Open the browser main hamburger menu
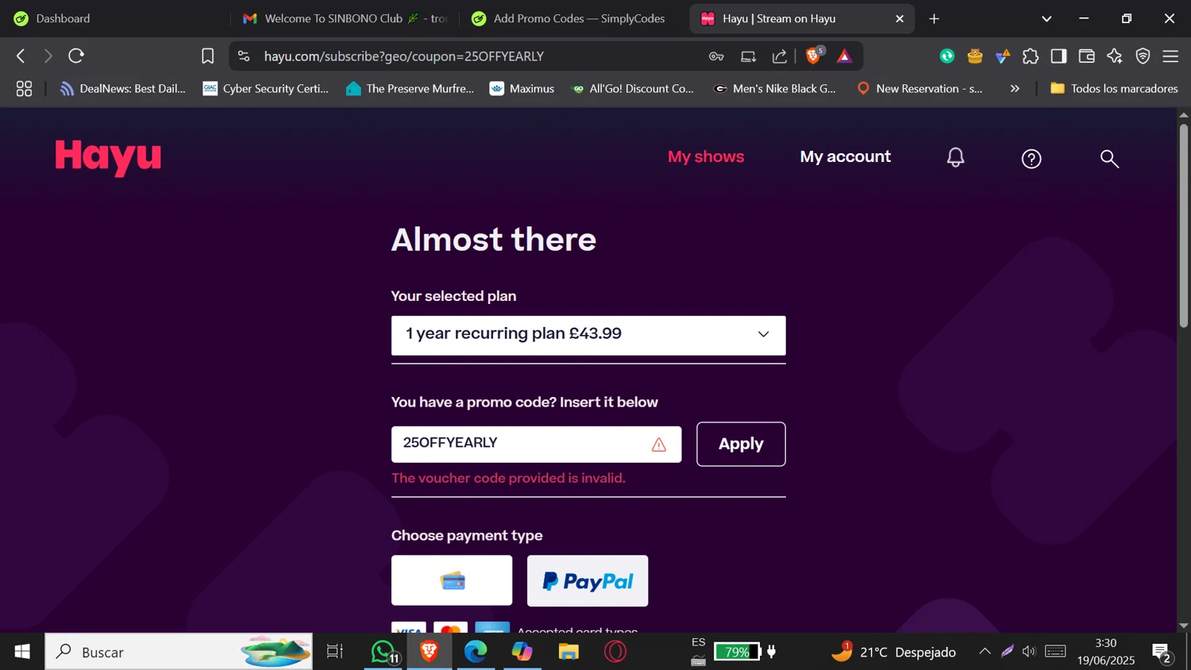The image size is (1191, 670). click(1170, 56)
